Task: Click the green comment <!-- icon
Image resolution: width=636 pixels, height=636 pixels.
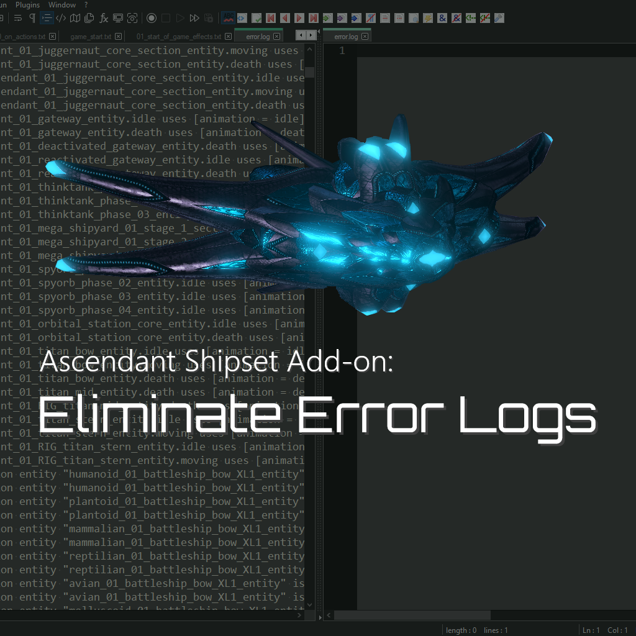Action: pyautogui.click(x=471, y=18)
